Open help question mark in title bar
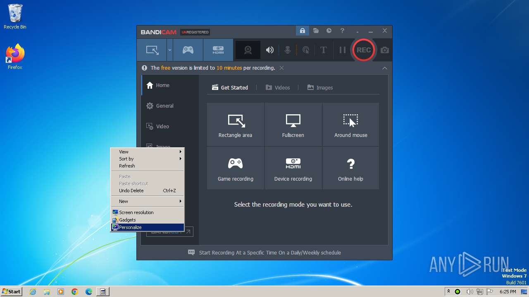This screenshot has width=529, height=297. 342,31
